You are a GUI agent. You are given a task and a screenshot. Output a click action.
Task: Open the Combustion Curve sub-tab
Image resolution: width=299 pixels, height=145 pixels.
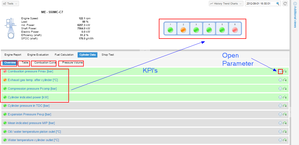click(45, 63)
